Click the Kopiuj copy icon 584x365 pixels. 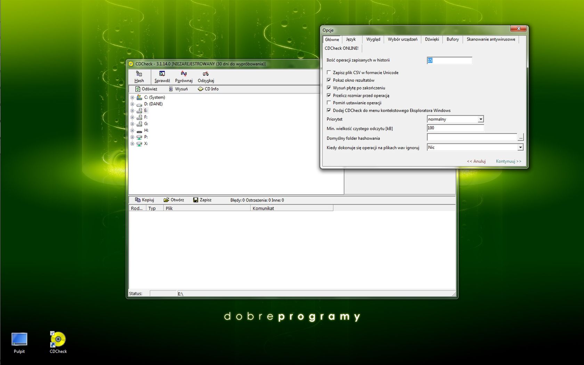(138, 200)
